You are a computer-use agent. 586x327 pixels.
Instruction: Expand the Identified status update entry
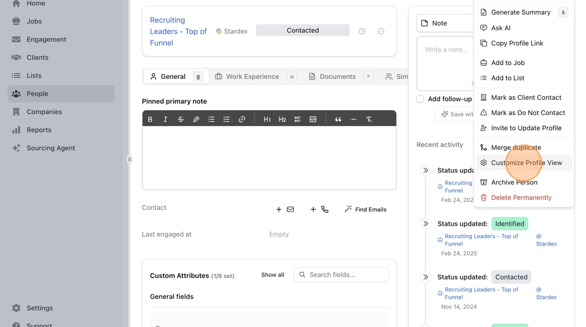(x=426, y=224)
